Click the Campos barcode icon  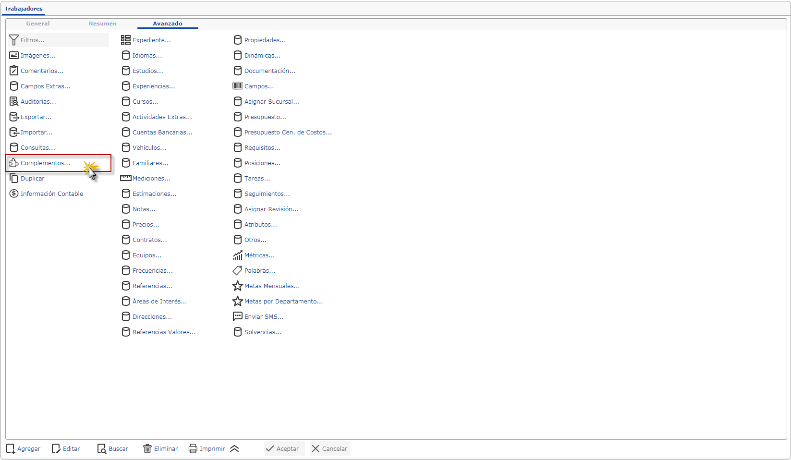click(x=237, y=86)
